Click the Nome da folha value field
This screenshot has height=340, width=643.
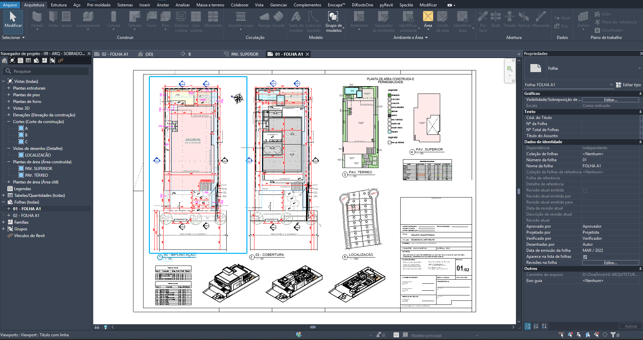610,166
